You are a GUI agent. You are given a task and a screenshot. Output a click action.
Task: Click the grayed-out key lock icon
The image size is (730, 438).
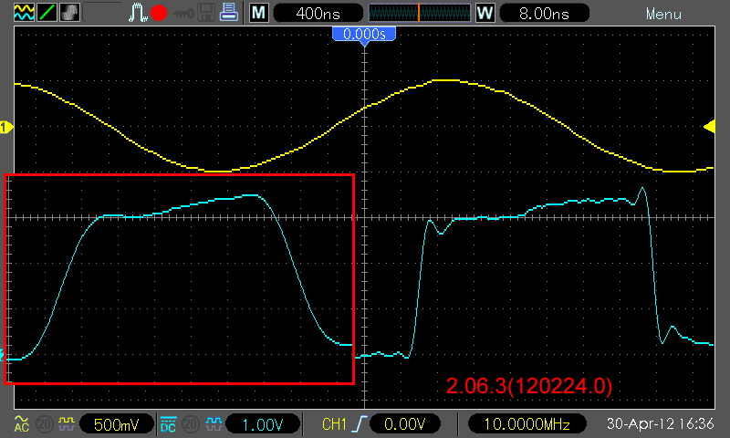[183, 14]
